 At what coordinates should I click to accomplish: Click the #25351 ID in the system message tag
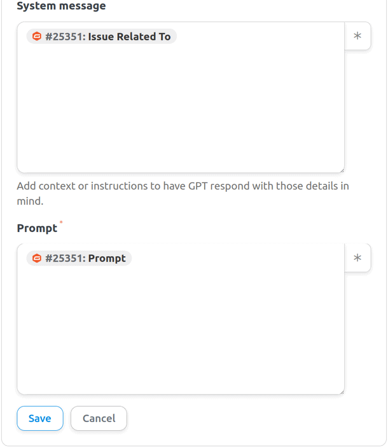tap(64, 37)
